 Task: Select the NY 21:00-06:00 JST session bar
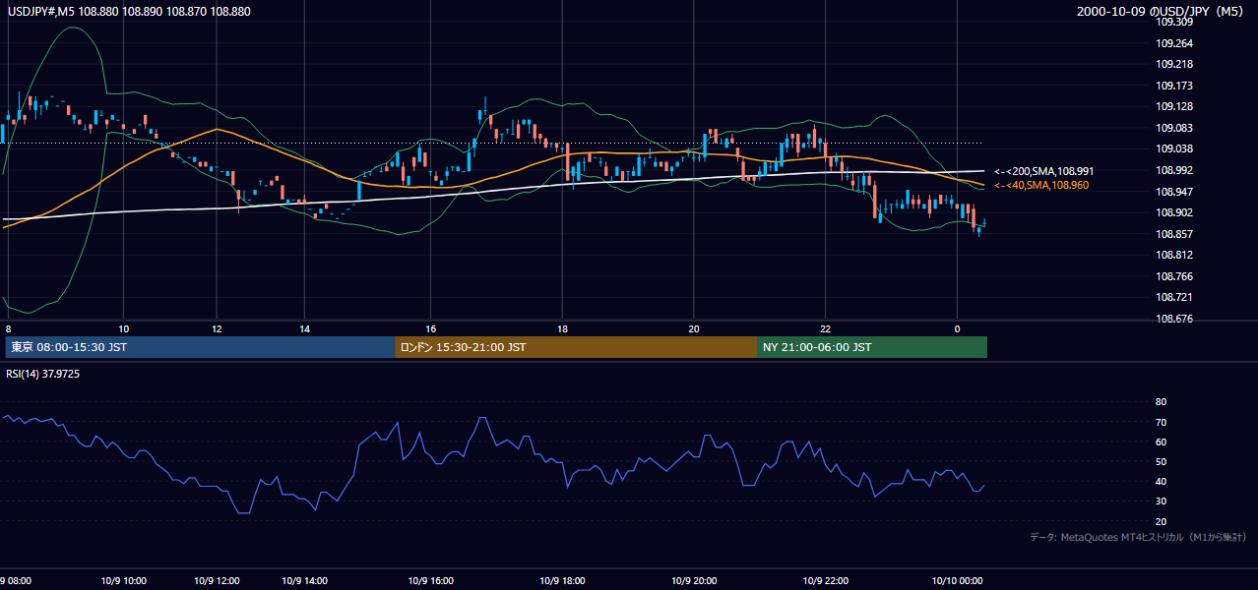click(x=872, y=347)
